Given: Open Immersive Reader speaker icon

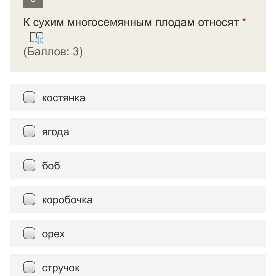Looking at the screenshot, I should [37, 38].
